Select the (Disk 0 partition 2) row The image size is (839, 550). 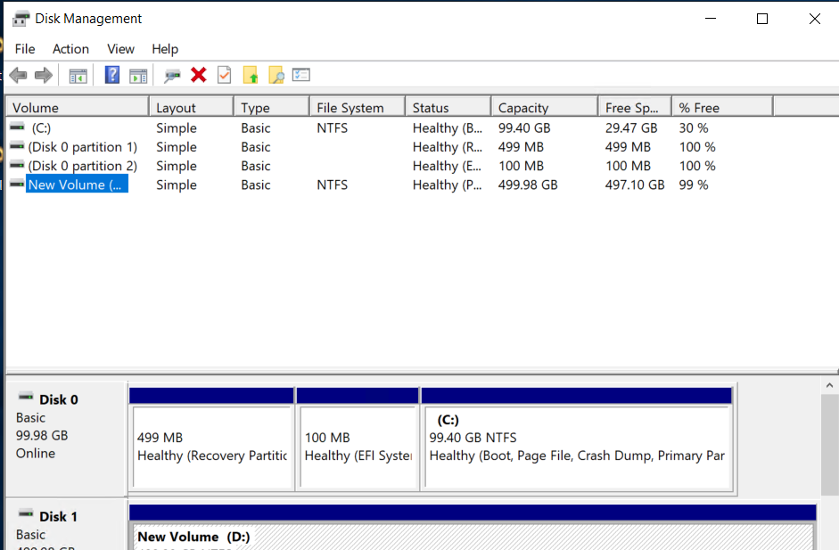coord(390,166)
